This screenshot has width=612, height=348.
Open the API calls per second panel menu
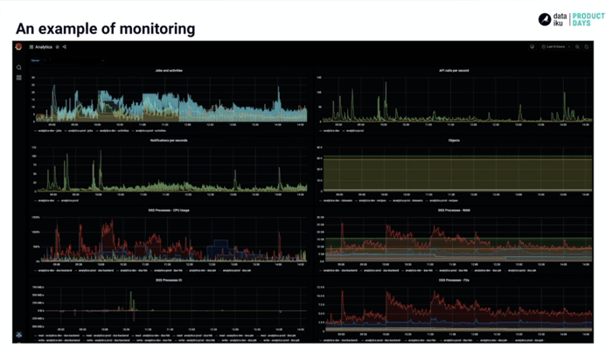click(454, 71)
